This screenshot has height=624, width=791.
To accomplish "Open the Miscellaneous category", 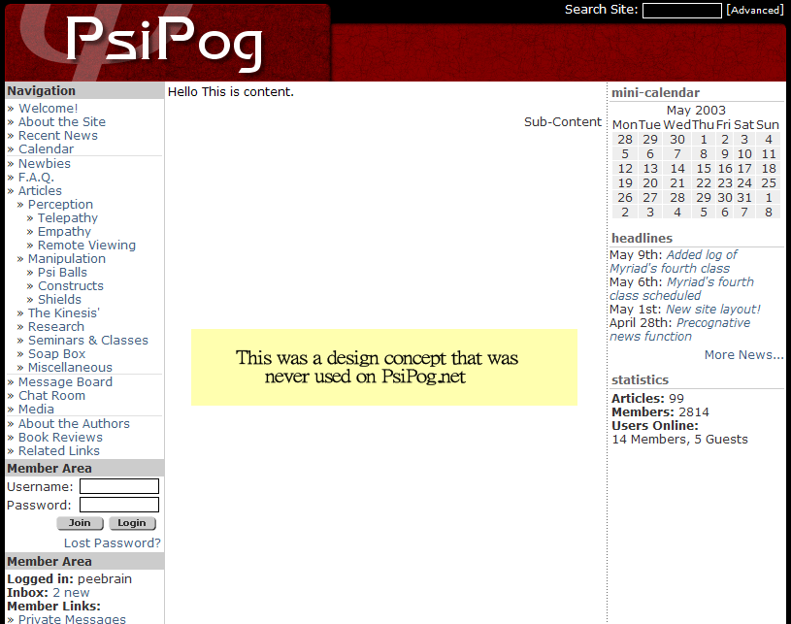I will [x=70, y=368].
